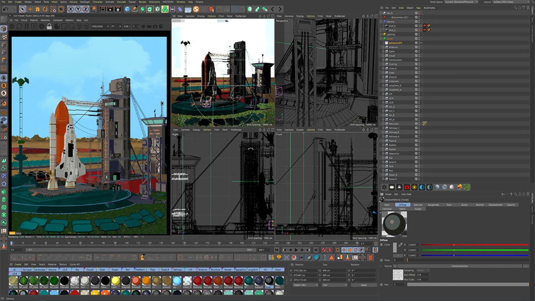Click the Octane daylight sun icon
535x301 pixels.
click(x=414, y=187)
